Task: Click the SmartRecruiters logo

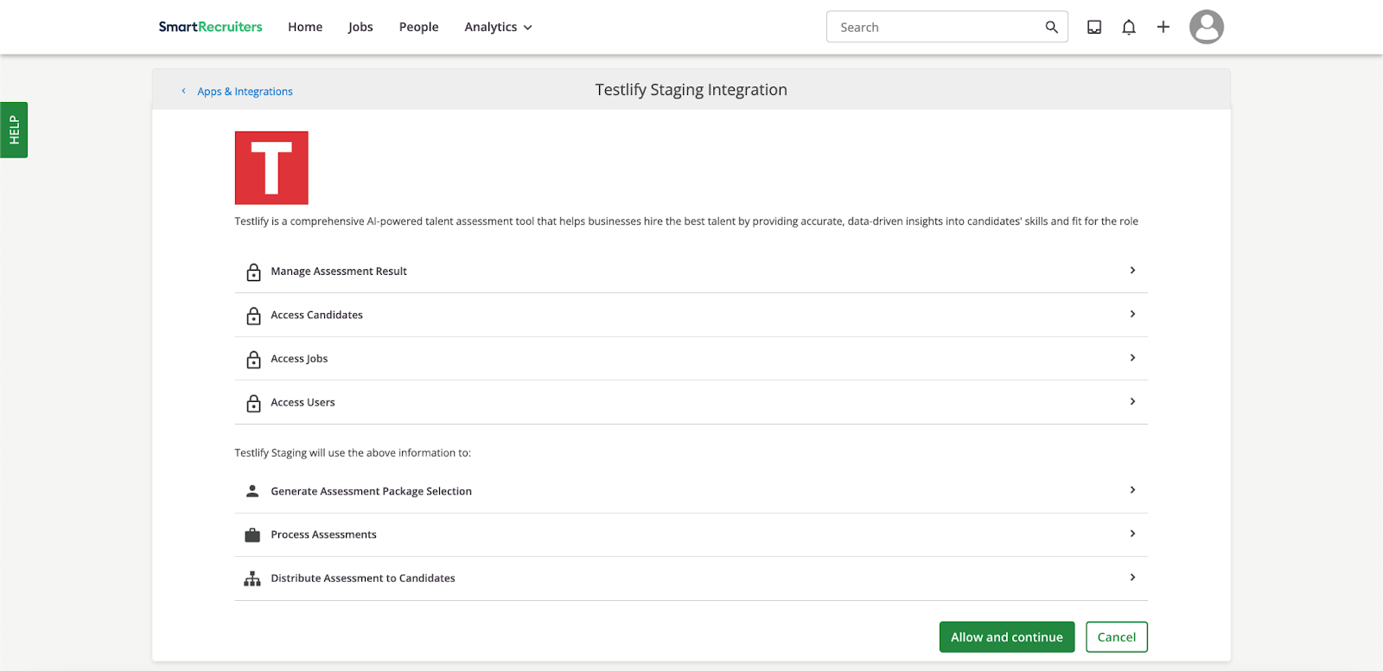Action: click(x=210, y=27)
